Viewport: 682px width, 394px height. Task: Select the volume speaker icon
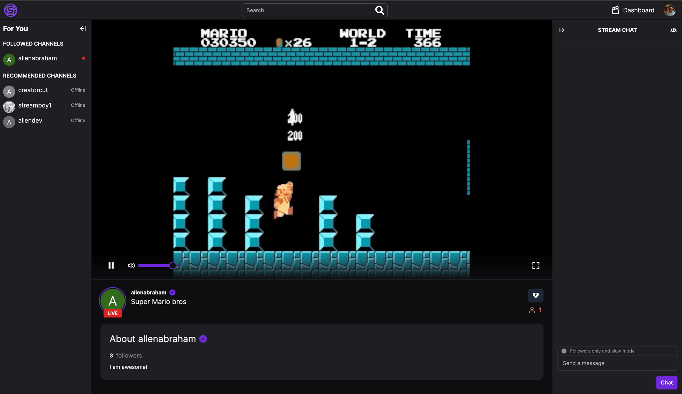point(131,265)
